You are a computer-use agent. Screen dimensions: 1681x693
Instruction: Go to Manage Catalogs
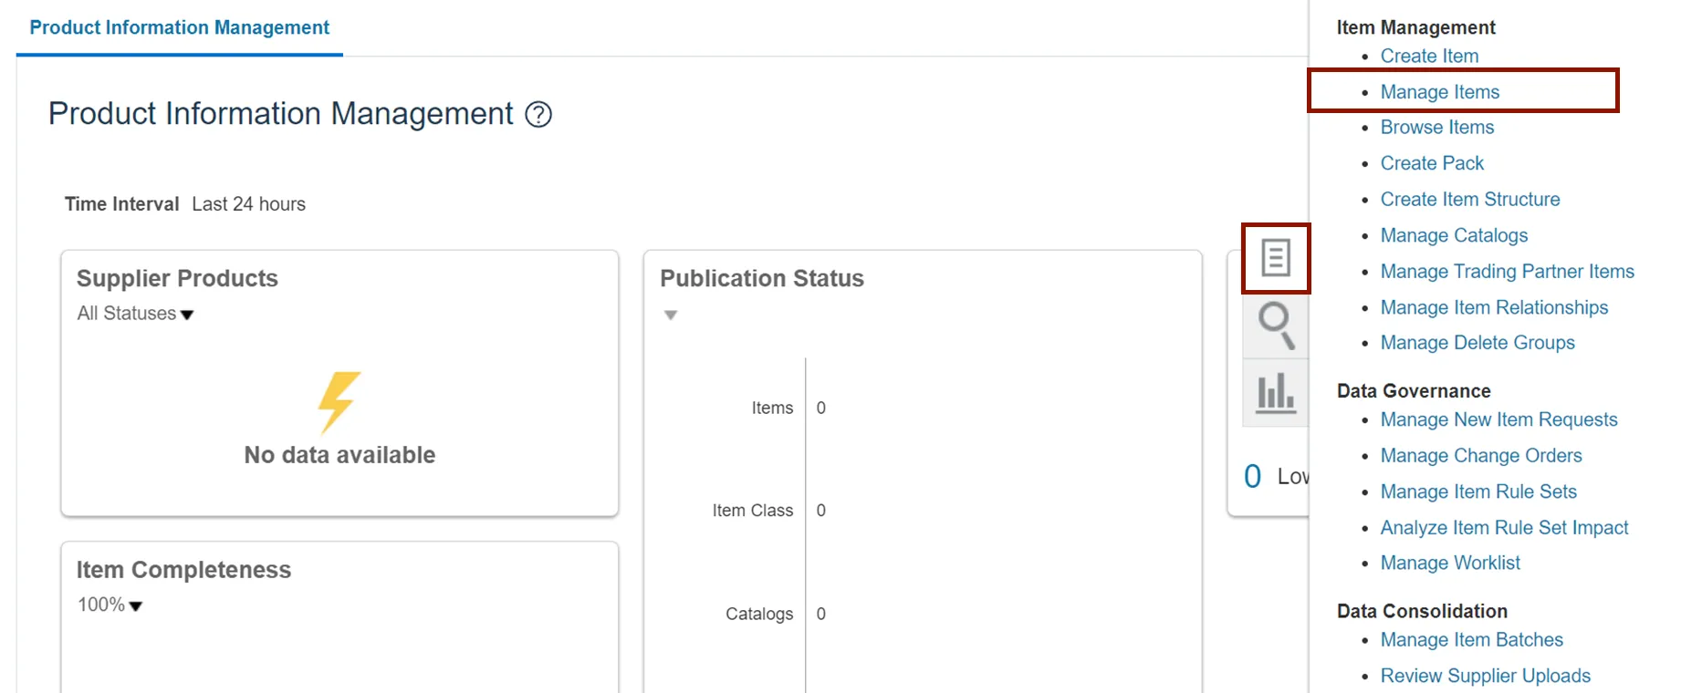click(x=1453, y=235)
